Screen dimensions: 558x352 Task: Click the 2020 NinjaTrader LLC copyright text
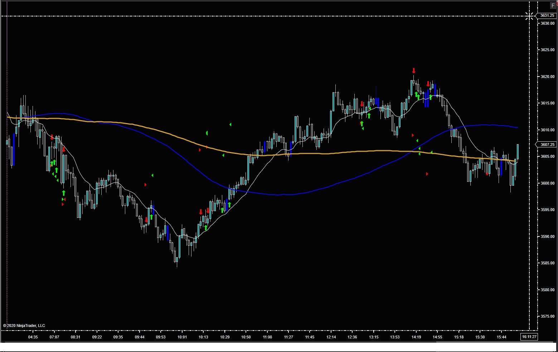23,326
